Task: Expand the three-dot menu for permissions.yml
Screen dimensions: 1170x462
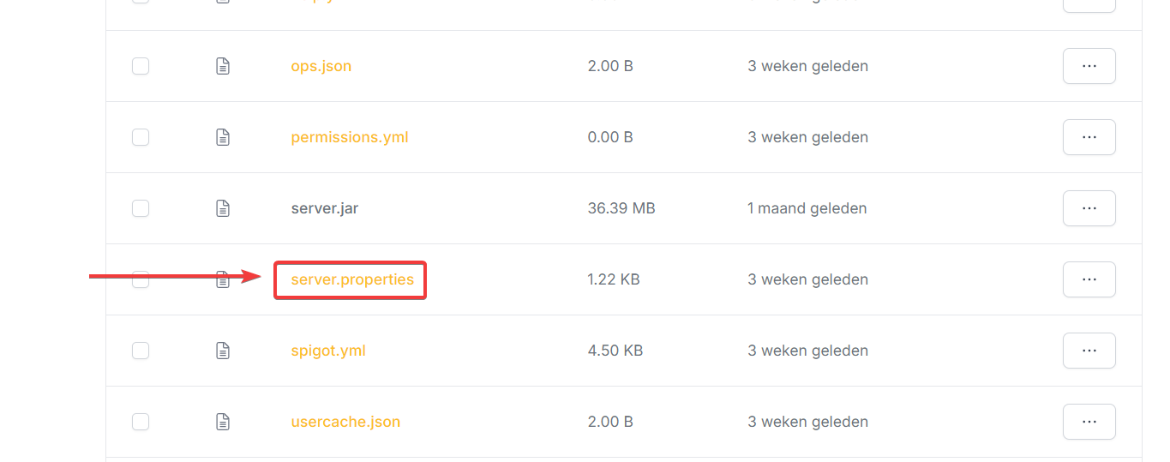Action: (1089, 137)
